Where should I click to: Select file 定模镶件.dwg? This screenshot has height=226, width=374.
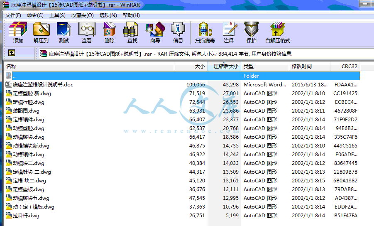tap(29, 120)
